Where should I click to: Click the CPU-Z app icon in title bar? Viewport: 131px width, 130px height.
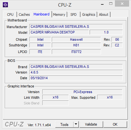pyautogui.click(x=5, y=5)
